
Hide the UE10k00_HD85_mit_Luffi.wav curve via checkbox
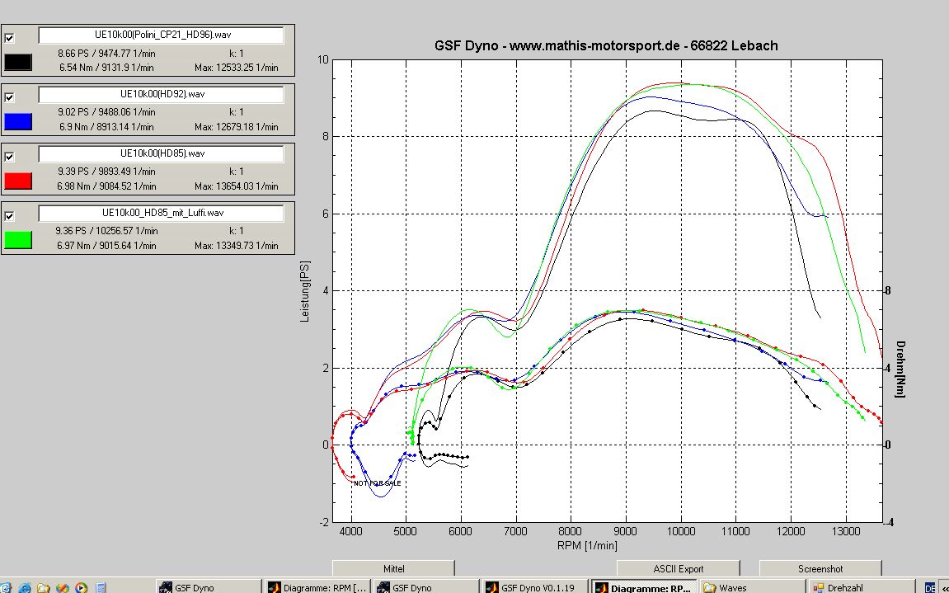point(9,216)
